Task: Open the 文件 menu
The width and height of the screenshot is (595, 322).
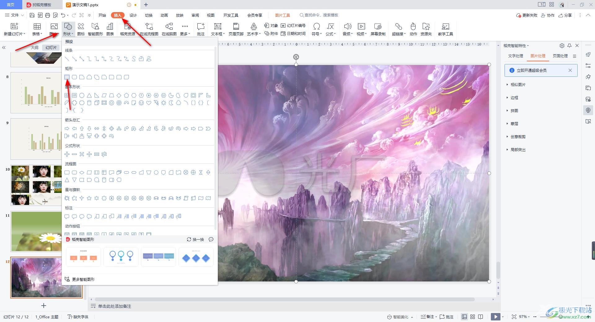Action: [15, 15]
